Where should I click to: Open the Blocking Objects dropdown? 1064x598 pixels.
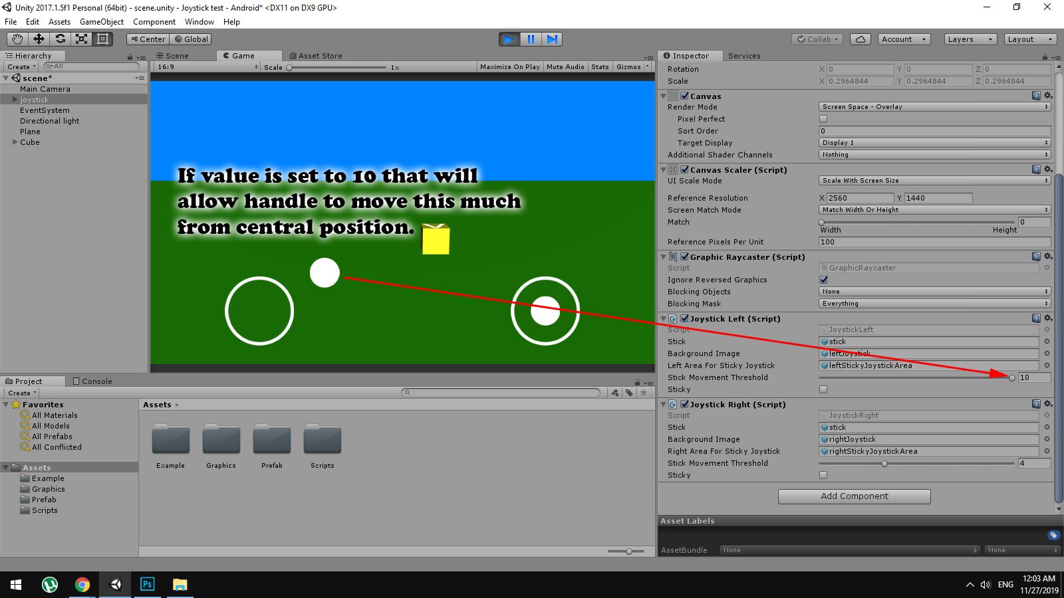[934, 291]
